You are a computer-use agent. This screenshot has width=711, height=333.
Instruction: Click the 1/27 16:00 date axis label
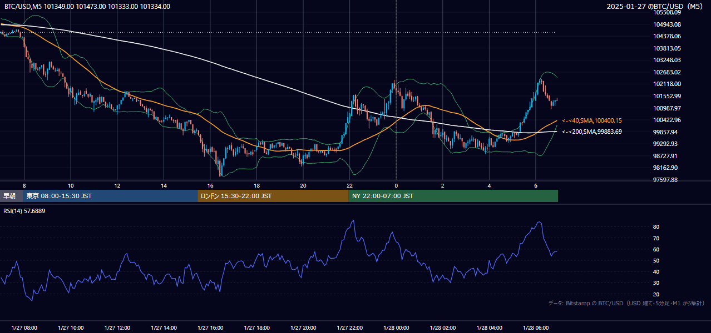tap(210, 328)
